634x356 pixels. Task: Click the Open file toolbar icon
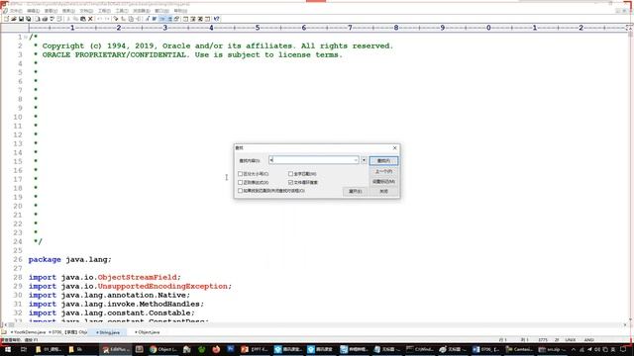(x=14, y=19)
